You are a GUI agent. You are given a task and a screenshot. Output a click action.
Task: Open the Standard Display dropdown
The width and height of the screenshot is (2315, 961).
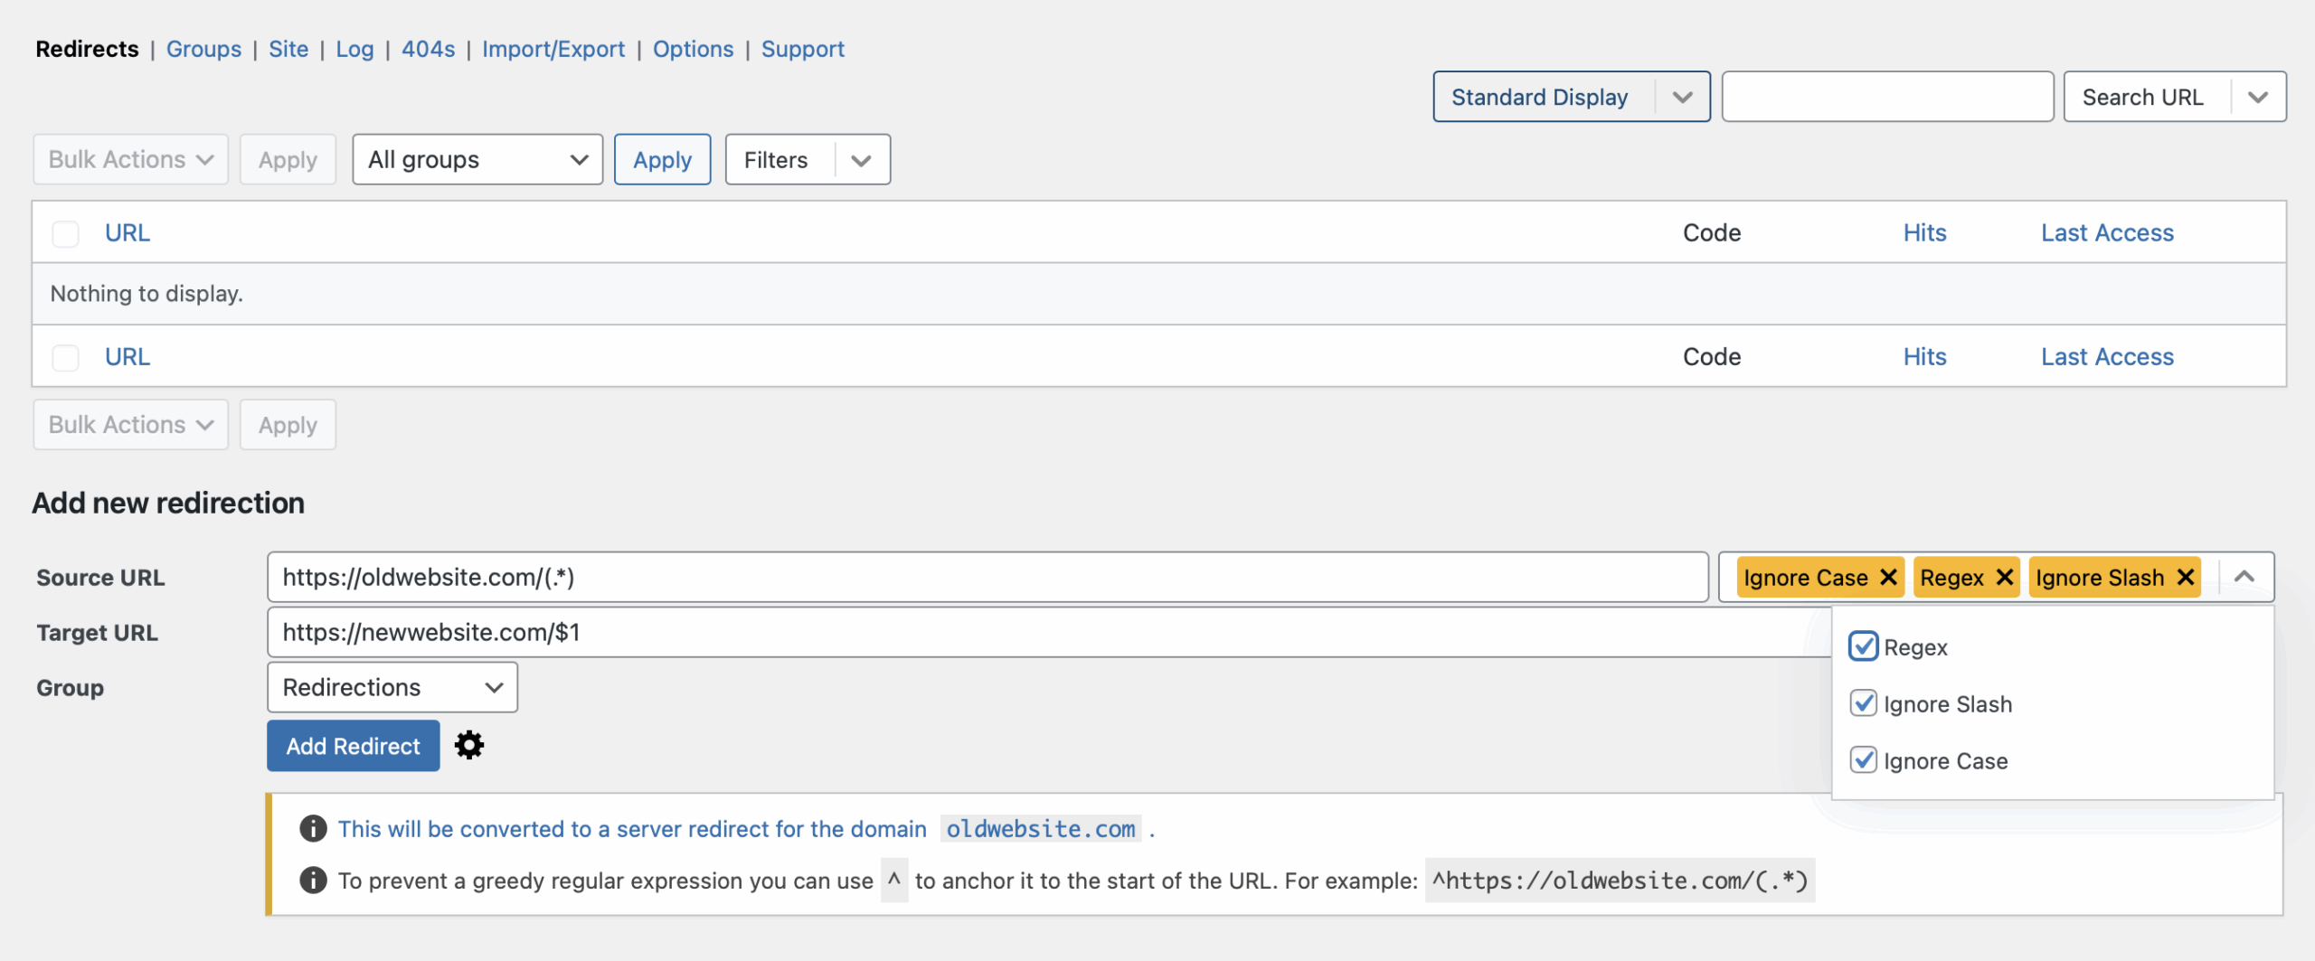[1570, 97]
